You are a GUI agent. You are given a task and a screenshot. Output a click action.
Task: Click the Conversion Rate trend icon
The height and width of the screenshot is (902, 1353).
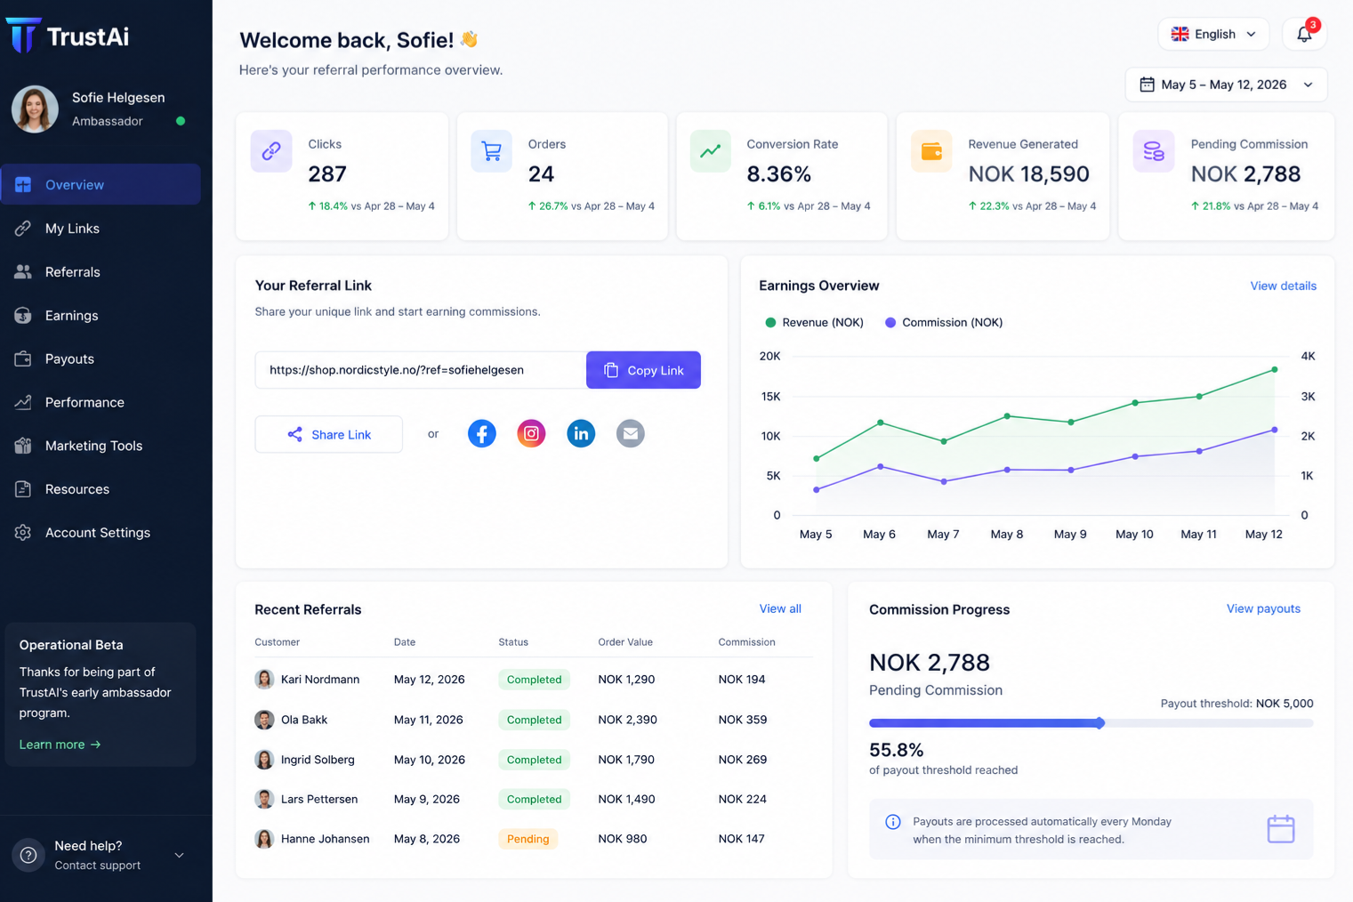(710, 151)
